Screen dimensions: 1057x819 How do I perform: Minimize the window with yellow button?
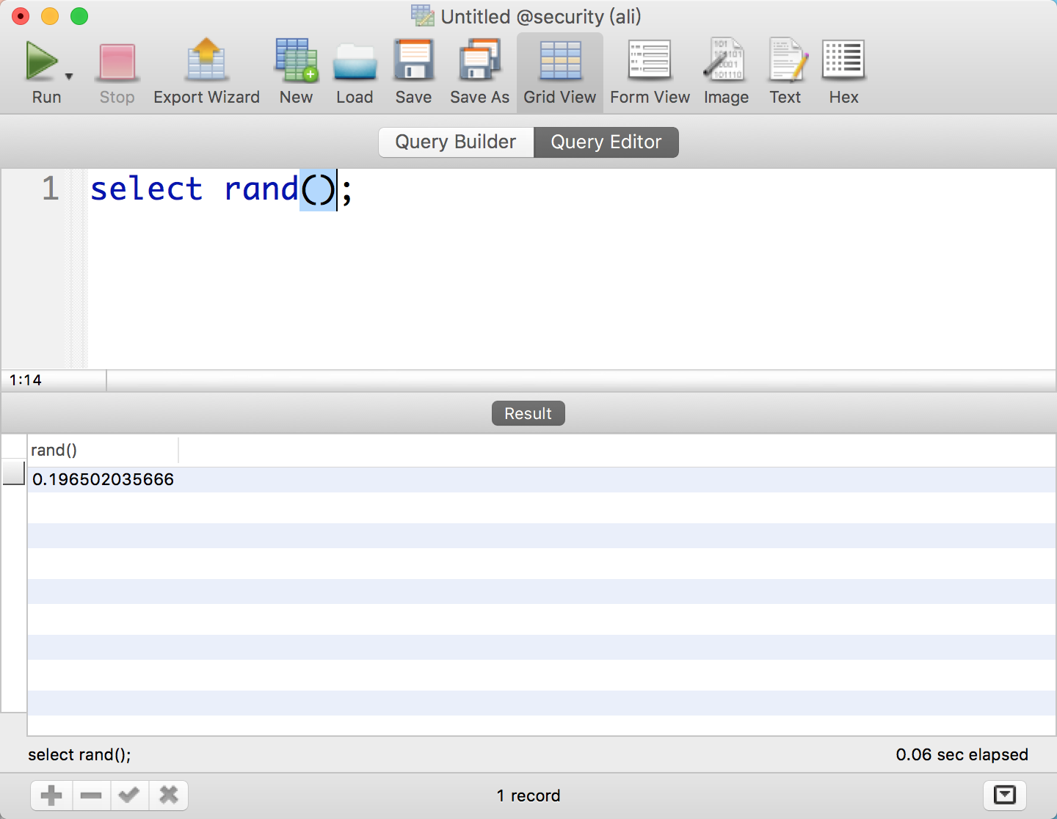(x=50, y=16)
